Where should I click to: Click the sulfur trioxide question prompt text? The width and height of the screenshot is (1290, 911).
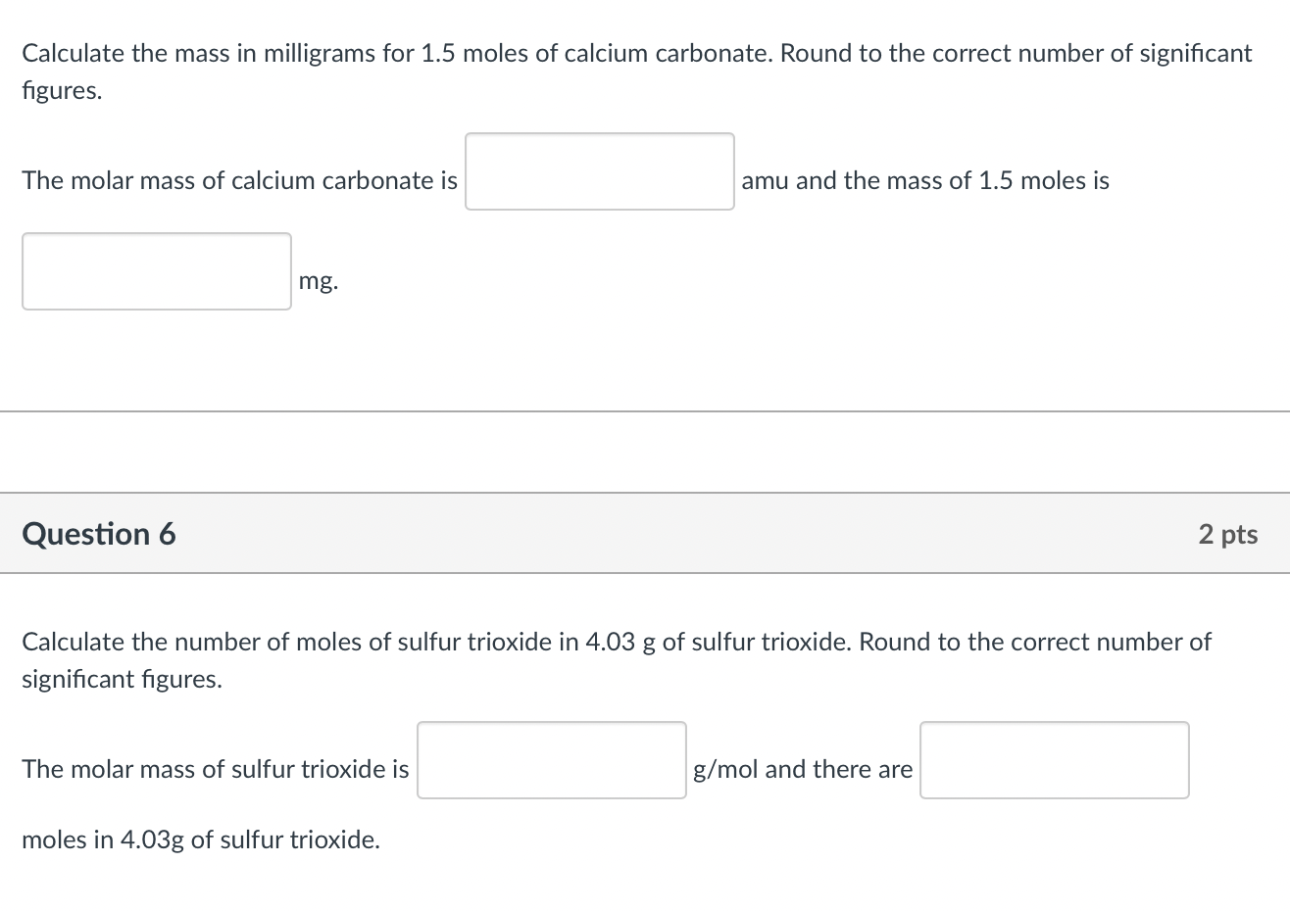[x=615, y=642]
